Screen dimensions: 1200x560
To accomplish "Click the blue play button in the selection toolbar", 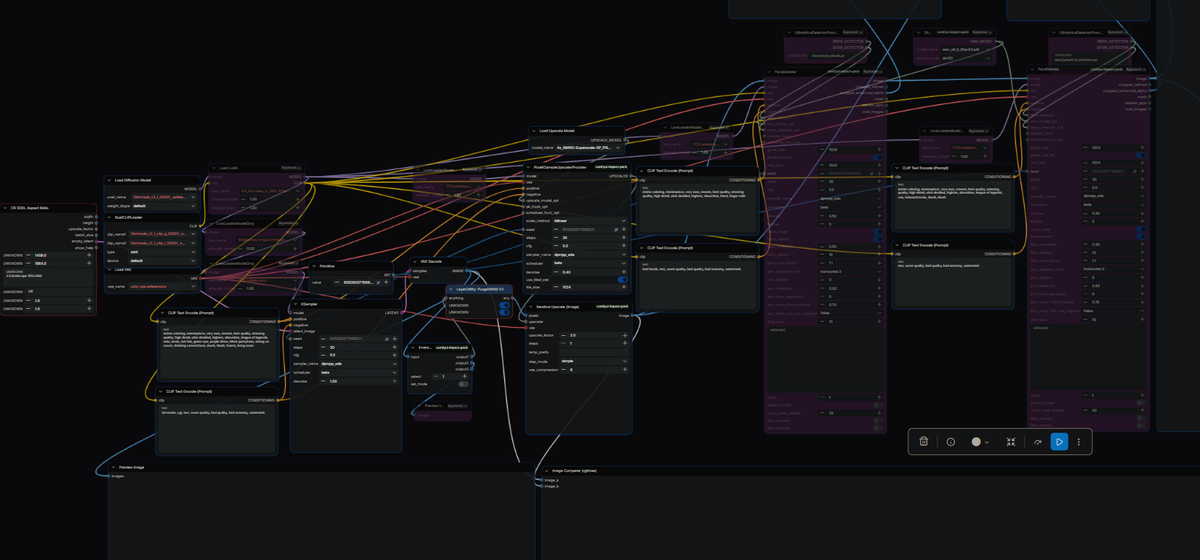I will [x=1059, y=441].
